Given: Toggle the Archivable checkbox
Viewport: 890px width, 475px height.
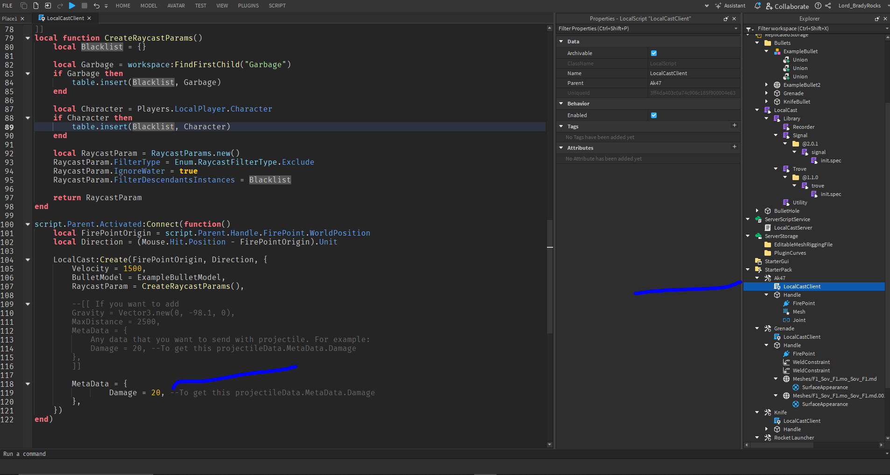Looking at the screenshot, I should click(x=653, y=53).
